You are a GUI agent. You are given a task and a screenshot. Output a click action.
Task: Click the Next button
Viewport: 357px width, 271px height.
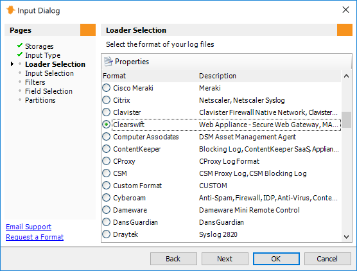[225, 259]
